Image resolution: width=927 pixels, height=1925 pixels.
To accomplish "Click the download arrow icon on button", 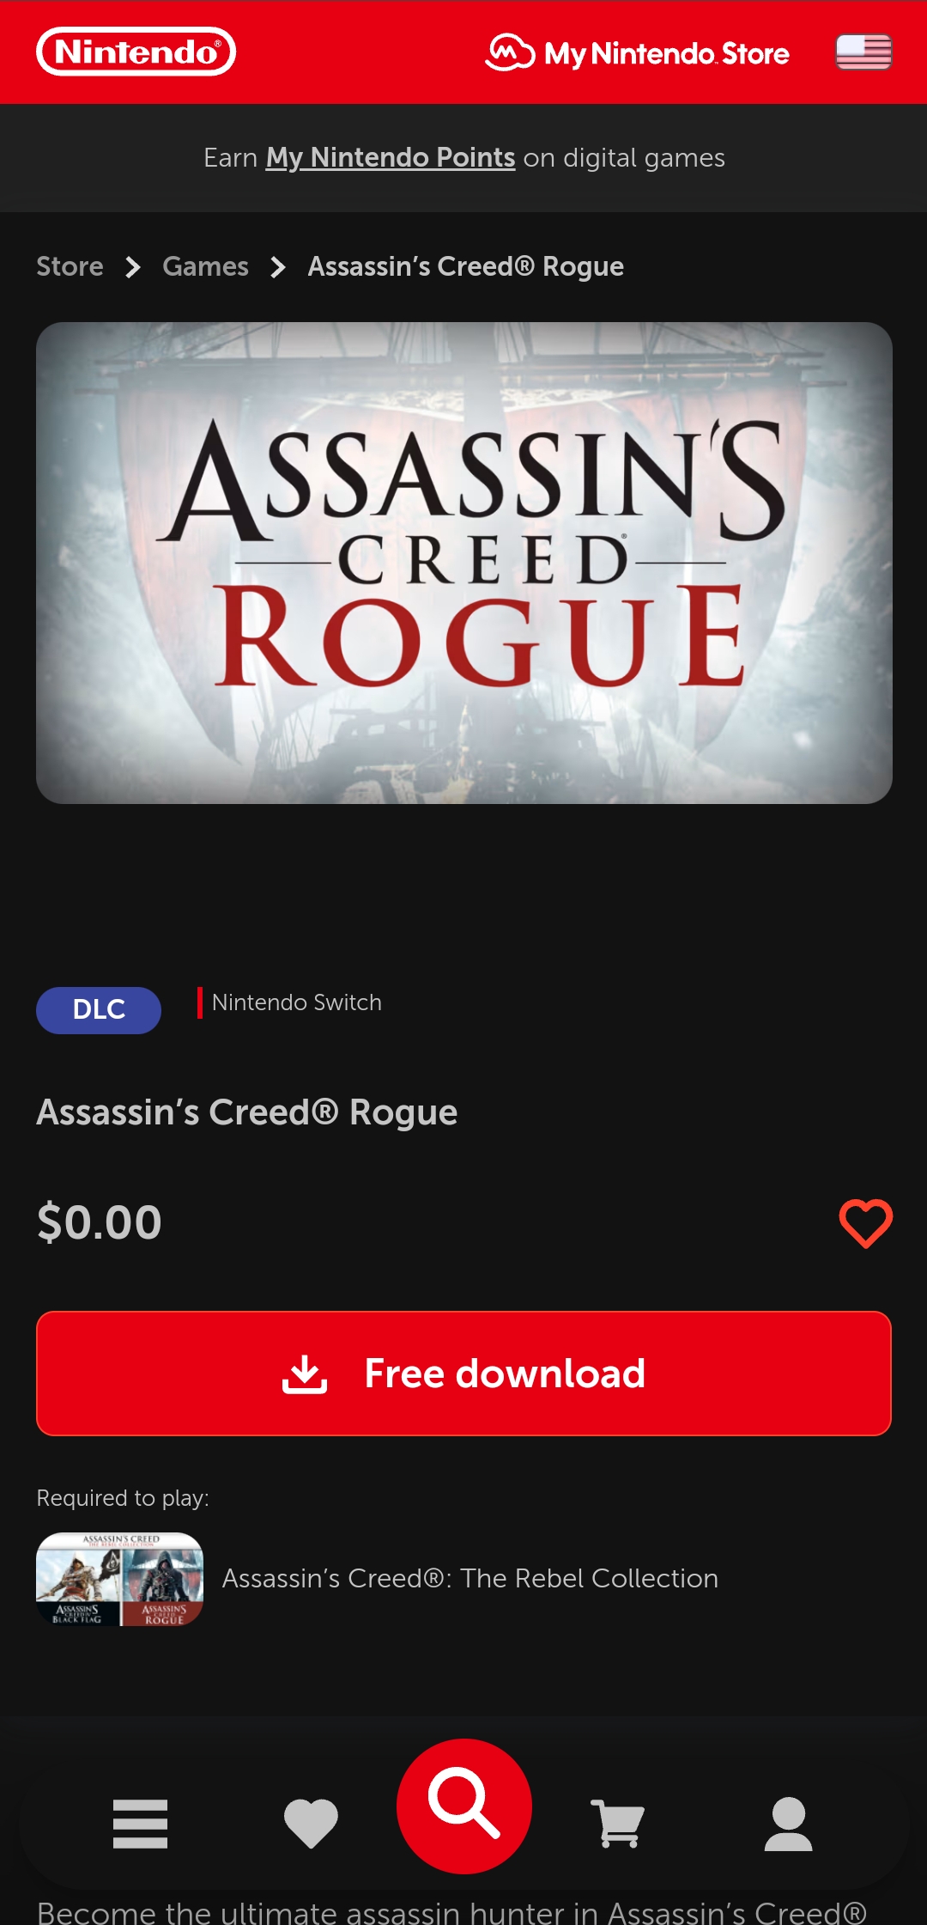I will pos(305,1374).
